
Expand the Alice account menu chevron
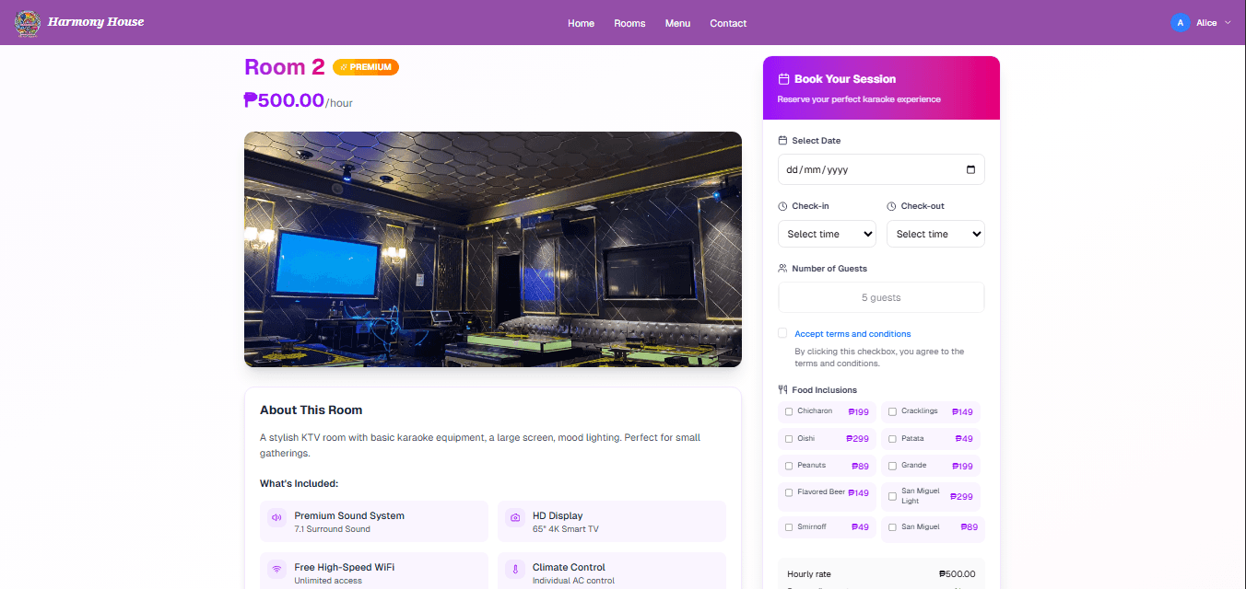coord(1228,23)
